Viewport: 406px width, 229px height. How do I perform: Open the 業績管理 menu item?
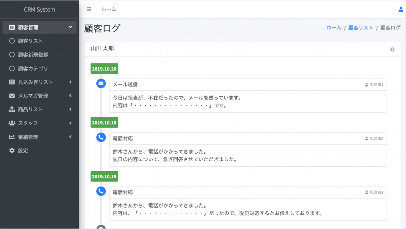pos(40,137)
